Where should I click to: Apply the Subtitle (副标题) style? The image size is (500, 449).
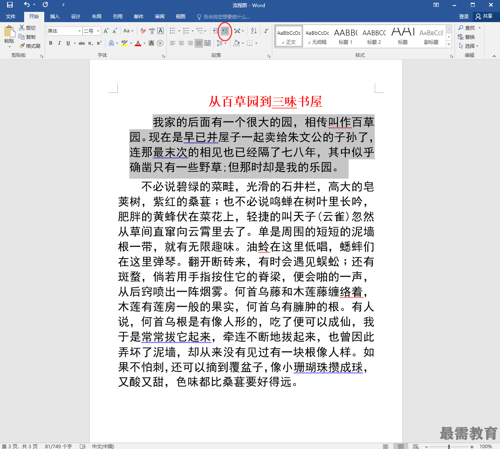[x=431, y=36]
